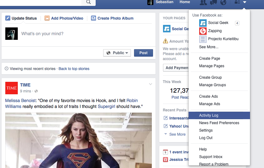Use Facebook as Projecto Kurieitibu
This screenshot has width=264, height=168.
223,39
